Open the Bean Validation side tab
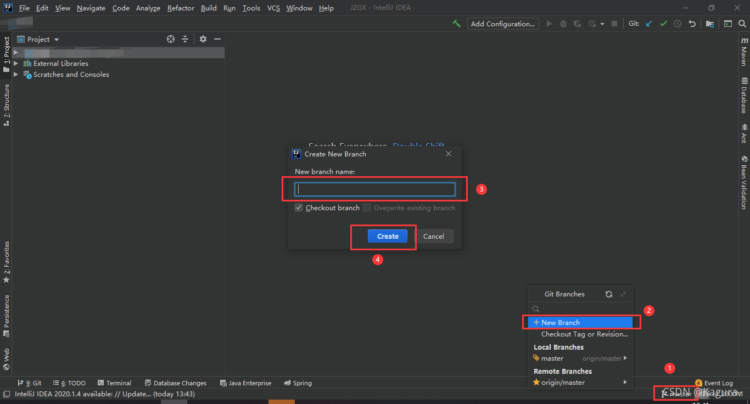Image resolution: width=750 pixels, height=404 pixels. click(744, 182)
